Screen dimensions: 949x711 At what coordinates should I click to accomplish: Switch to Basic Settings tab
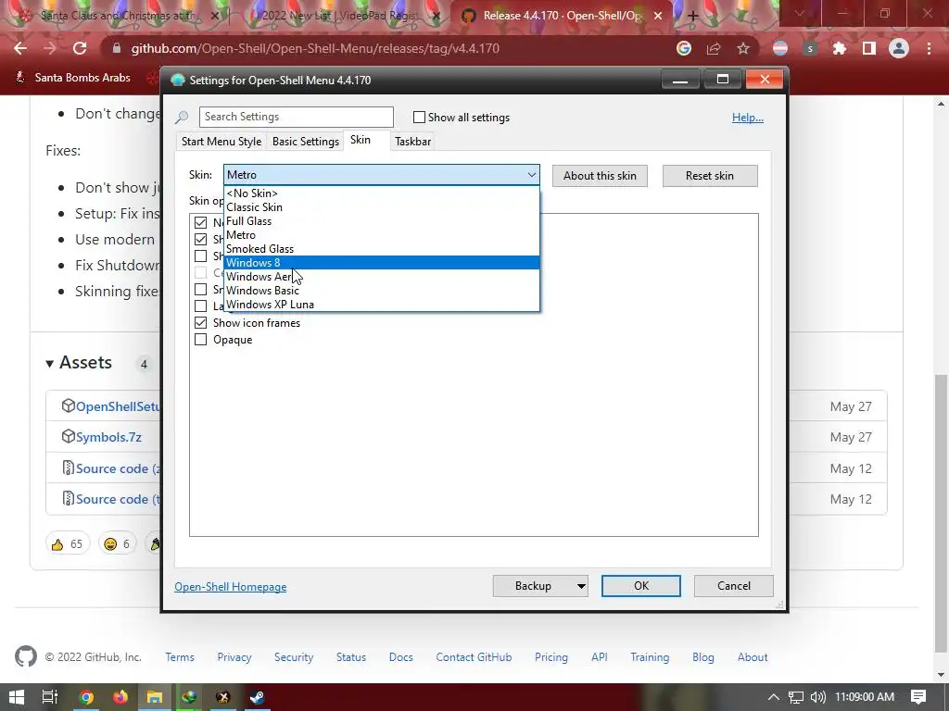click(x=306, y=142)
